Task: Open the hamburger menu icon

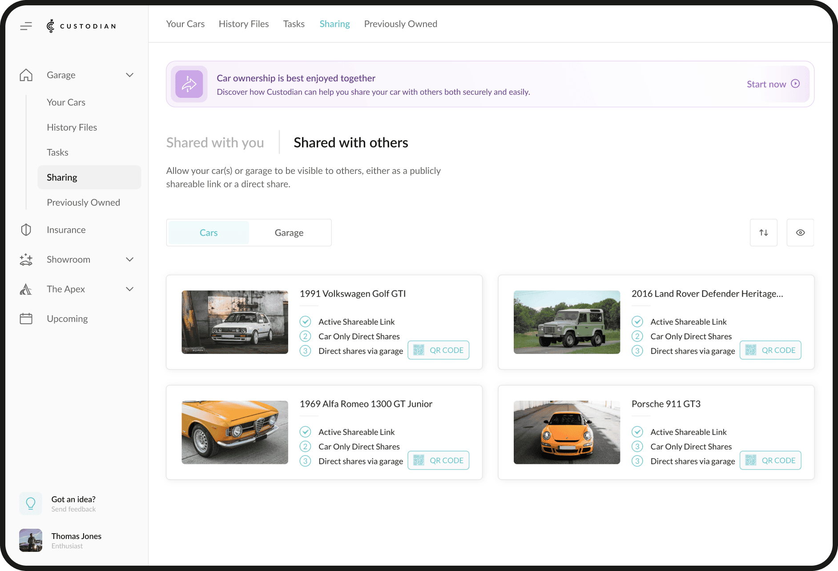Action: (x=26, y=26)
